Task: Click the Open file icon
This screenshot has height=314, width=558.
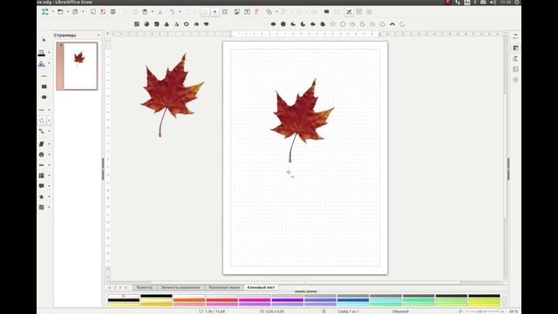Action: [60, 11]
